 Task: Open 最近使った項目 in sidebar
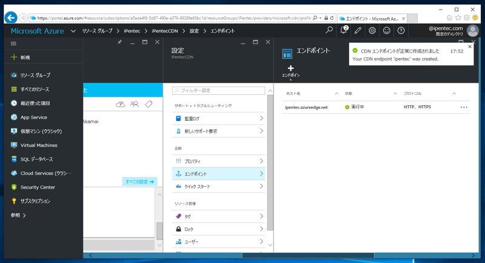point(43,103)
